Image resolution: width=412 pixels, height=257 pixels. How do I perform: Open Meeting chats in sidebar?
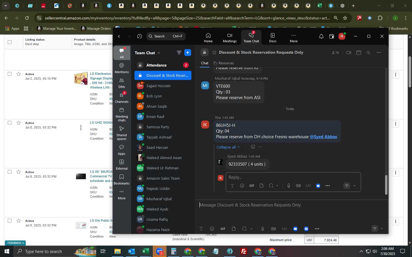(x=122, y=115)
